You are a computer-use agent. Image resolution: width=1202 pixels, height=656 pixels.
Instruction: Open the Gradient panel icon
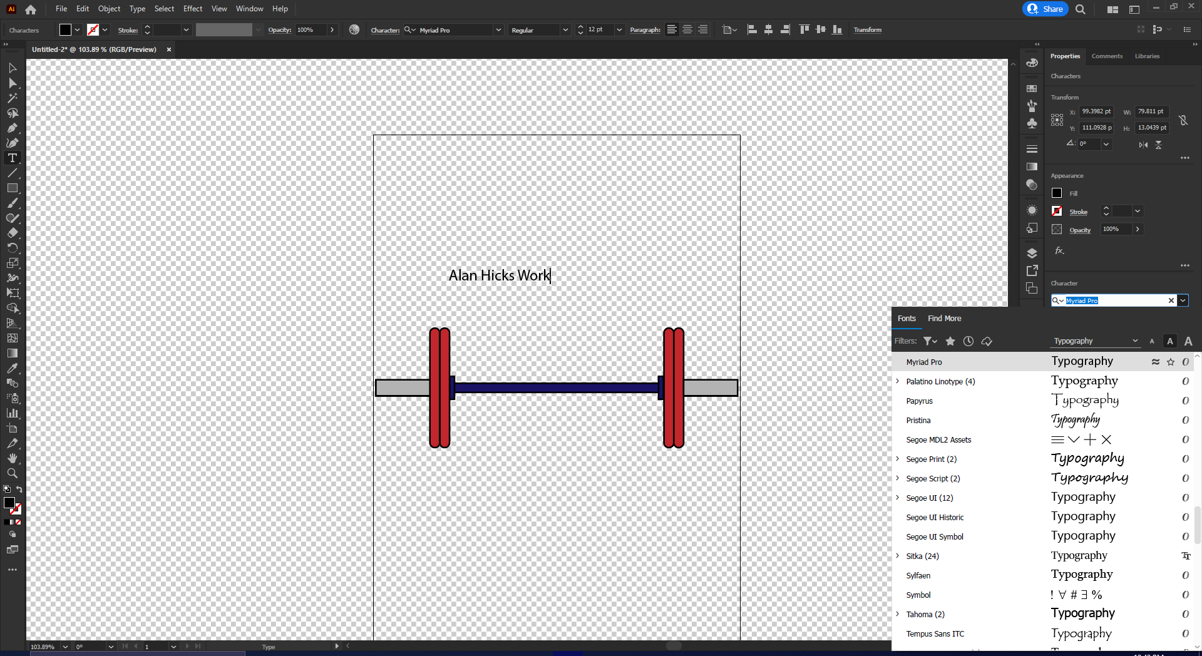click(x=1032, y=167)
